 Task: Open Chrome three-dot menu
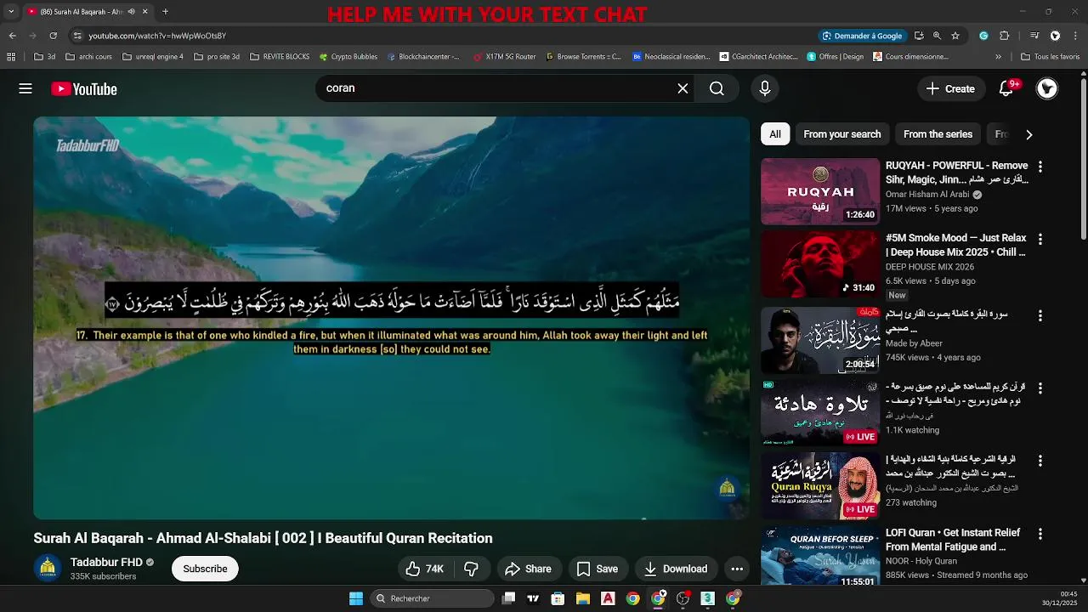[x=1075, y=36]
